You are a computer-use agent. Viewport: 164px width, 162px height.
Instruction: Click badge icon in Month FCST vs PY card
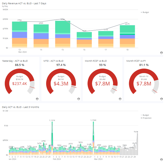(161, 99)
